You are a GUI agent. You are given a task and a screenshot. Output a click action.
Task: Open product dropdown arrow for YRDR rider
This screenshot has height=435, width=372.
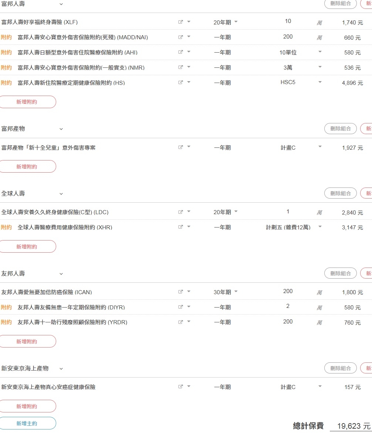(189, 321)
